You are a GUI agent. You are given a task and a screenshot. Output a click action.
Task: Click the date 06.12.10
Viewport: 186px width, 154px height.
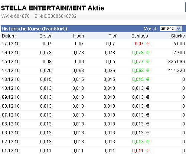pos(11,124)
